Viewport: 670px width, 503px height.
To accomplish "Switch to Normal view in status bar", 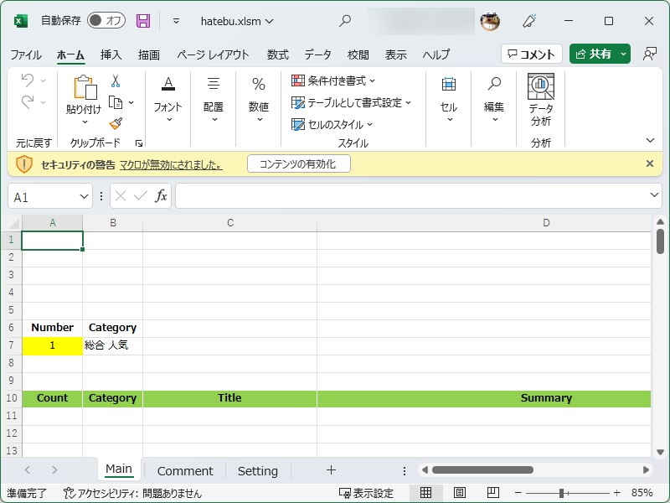I will click(425, 493).
